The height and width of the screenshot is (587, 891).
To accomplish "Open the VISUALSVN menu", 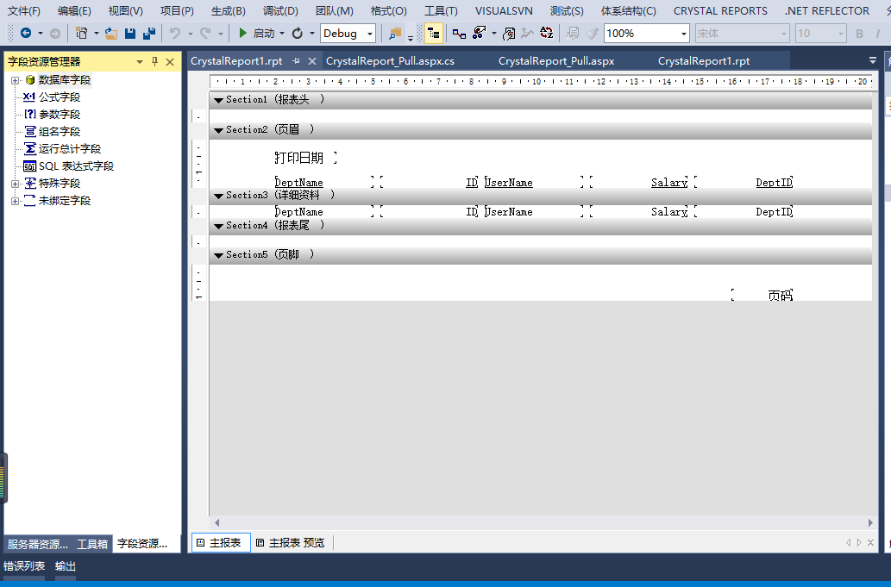I will point(504,11).
